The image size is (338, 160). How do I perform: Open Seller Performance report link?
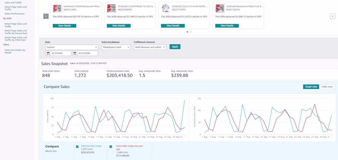[x=14, y=14]
